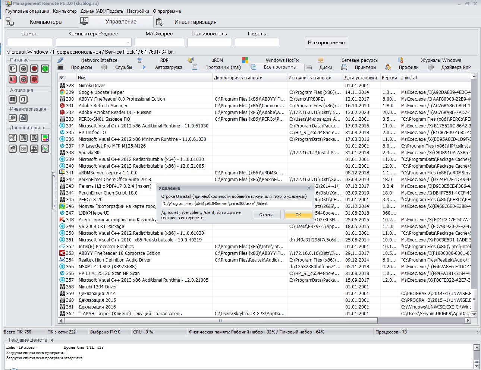The width and height of the screenshot is (481, 370).
Task: Click the green power-on icon
Action: click(x=45, y=69)
